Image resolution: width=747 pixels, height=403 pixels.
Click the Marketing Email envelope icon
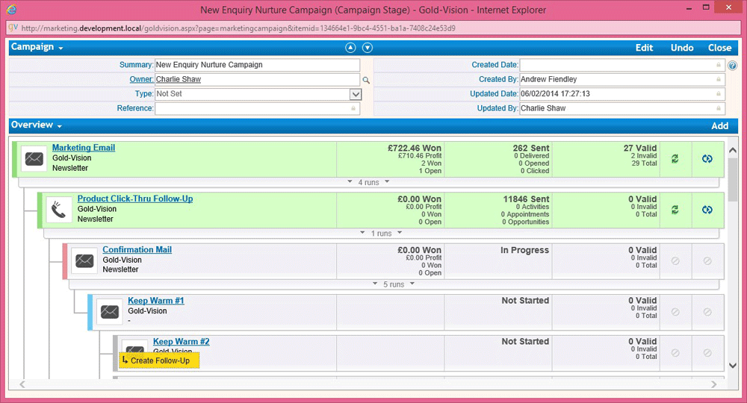pyautogui.click(x=34, y=159)
